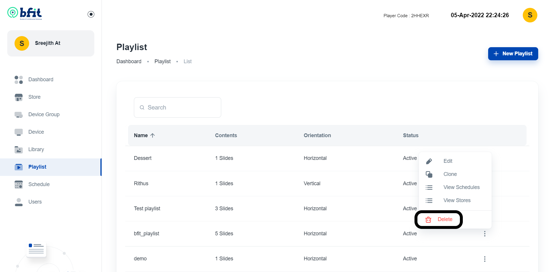
Task: Click the Rithus playlist name
Action: pyautogui.click(x=141, y=183)
